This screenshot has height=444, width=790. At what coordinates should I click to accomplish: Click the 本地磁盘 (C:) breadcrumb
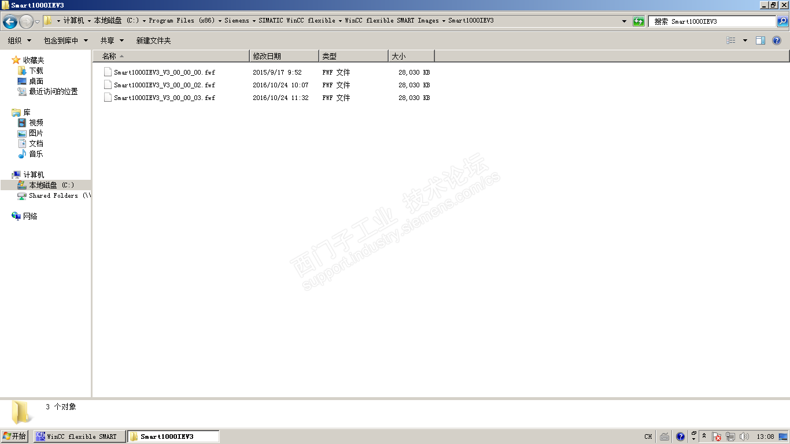pos(117,21)
